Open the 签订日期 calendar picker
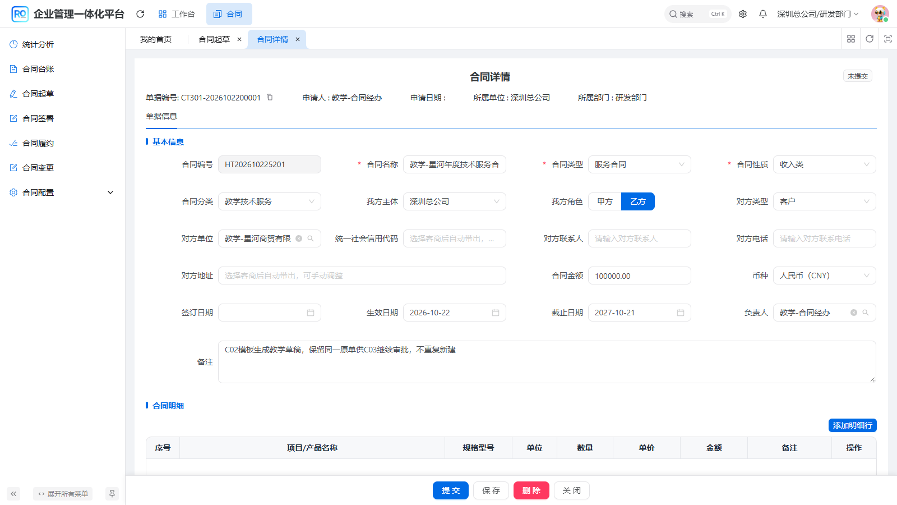 point(311,313)
